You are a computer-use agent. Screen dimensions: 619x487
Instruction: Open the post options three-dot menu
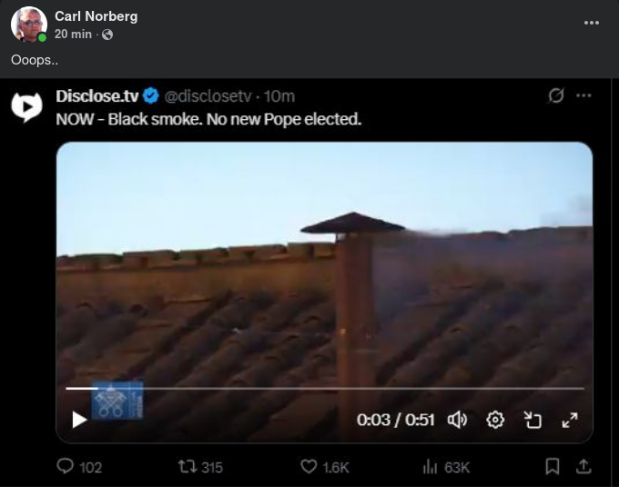(592, 23)
